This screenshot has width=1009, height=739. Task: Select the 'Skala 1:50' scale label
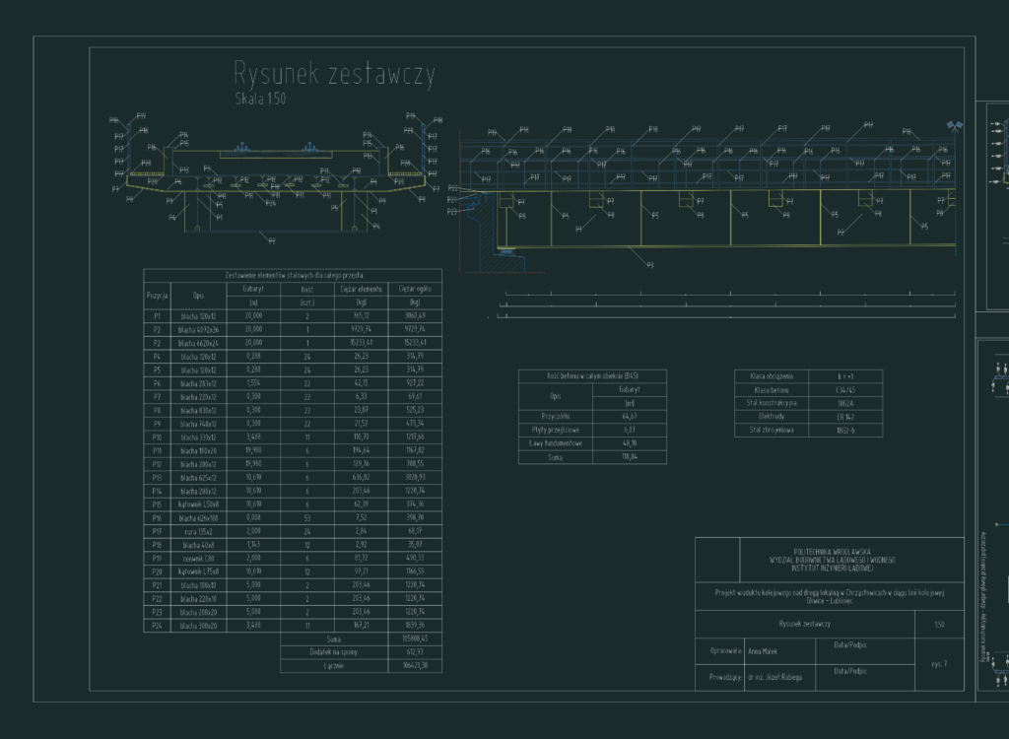tap(260, 100)
